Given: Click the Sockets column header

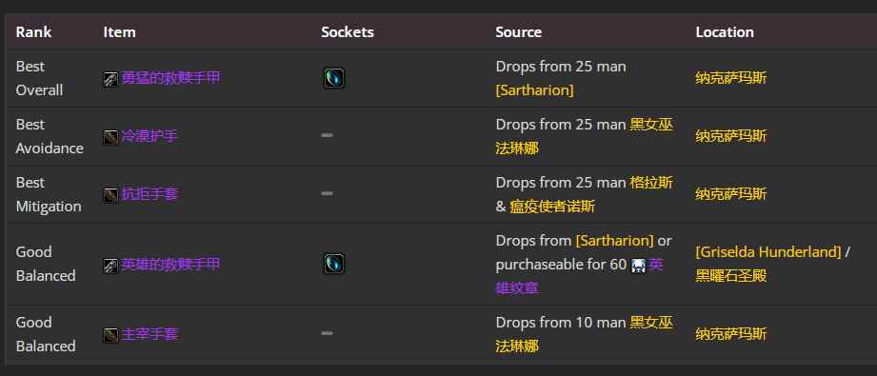Looking at the screenshot, I should tap(348, 32).
